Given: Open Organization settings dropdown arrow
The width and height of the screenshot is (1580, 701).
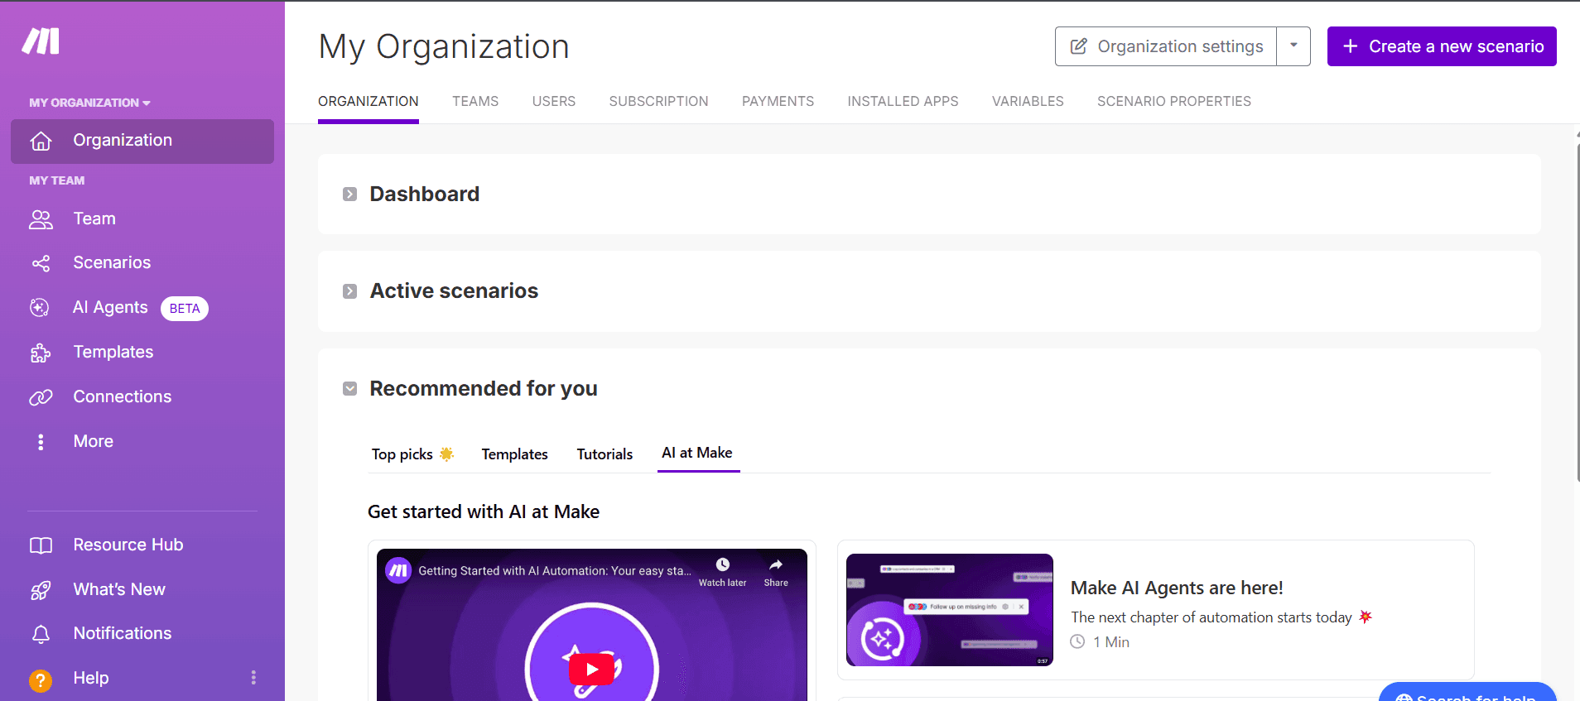Looking at the screenshot, I should click(x=1293, y=46).
